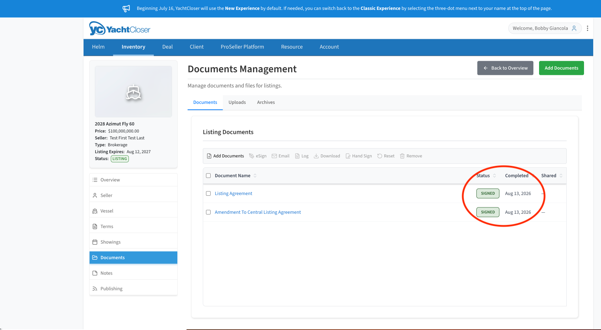Click the Reset toolbar icon
The width and height of the screenshot is (601, 330).
coord(380,156)
